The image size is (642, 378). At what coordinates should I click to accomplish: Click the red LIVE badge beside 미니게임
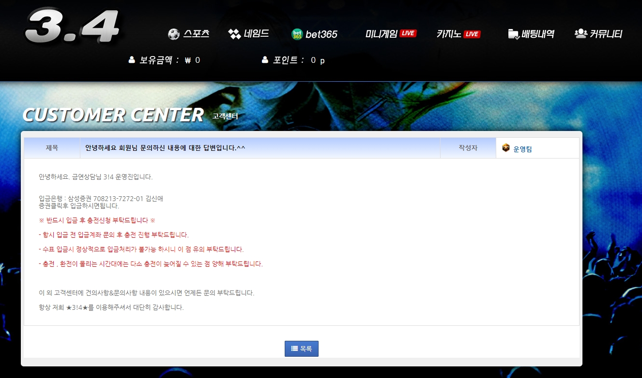tap(408, 33)
